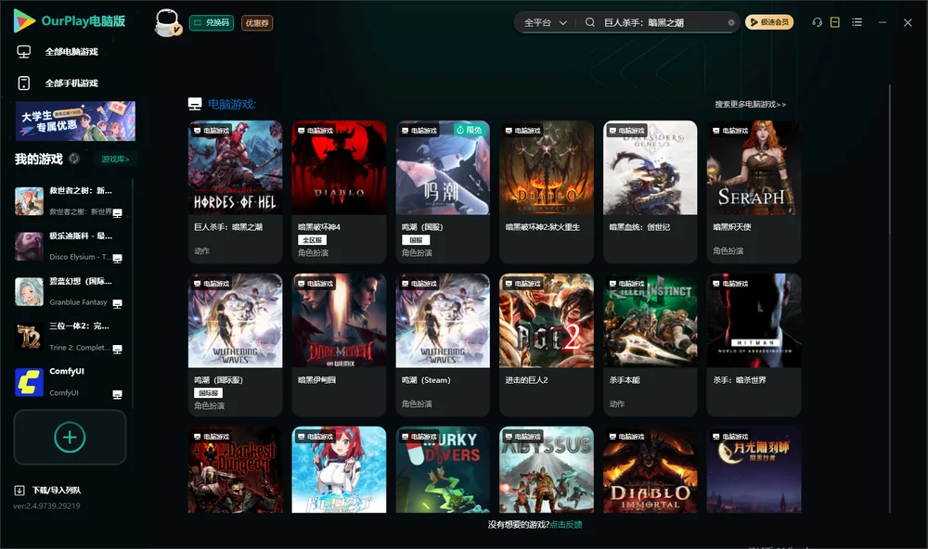Open 下载/导入列队 download queue
Viewport: 928px width, 549px height.
[x=57, y=490]
